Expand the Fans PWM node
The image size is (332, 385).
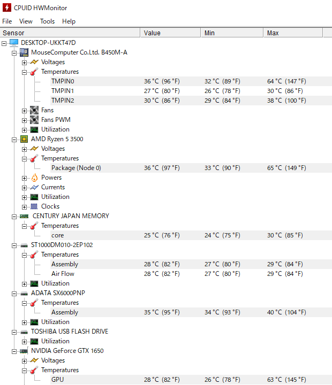(24, 120)
